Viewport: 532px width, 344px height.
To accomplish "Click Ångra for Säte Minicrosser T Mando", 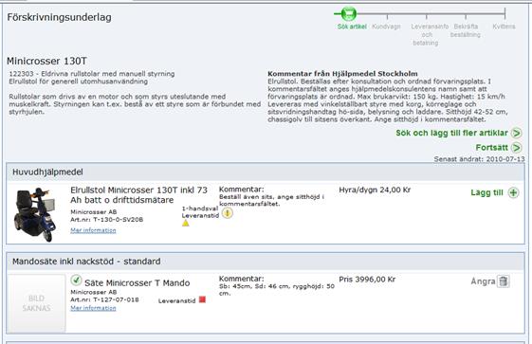I will click(483, 281).
